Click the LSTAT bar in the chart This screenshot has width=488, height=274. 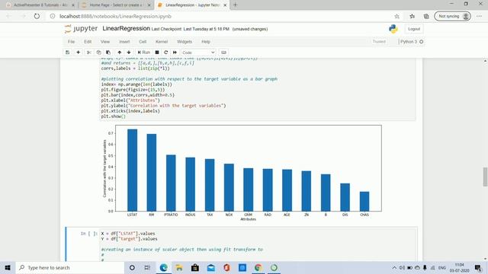point(132,170)
